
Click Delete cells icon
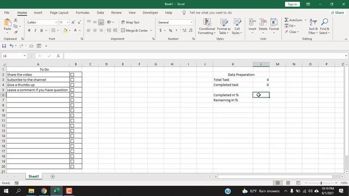pos(263,22)
